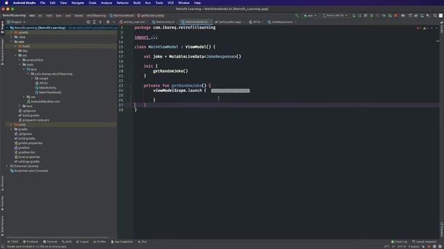Collapse the RetrofitLearning root project node
The height and width of the screenshot is (249, 444).
pyautogui.click(x=8, y=28)
